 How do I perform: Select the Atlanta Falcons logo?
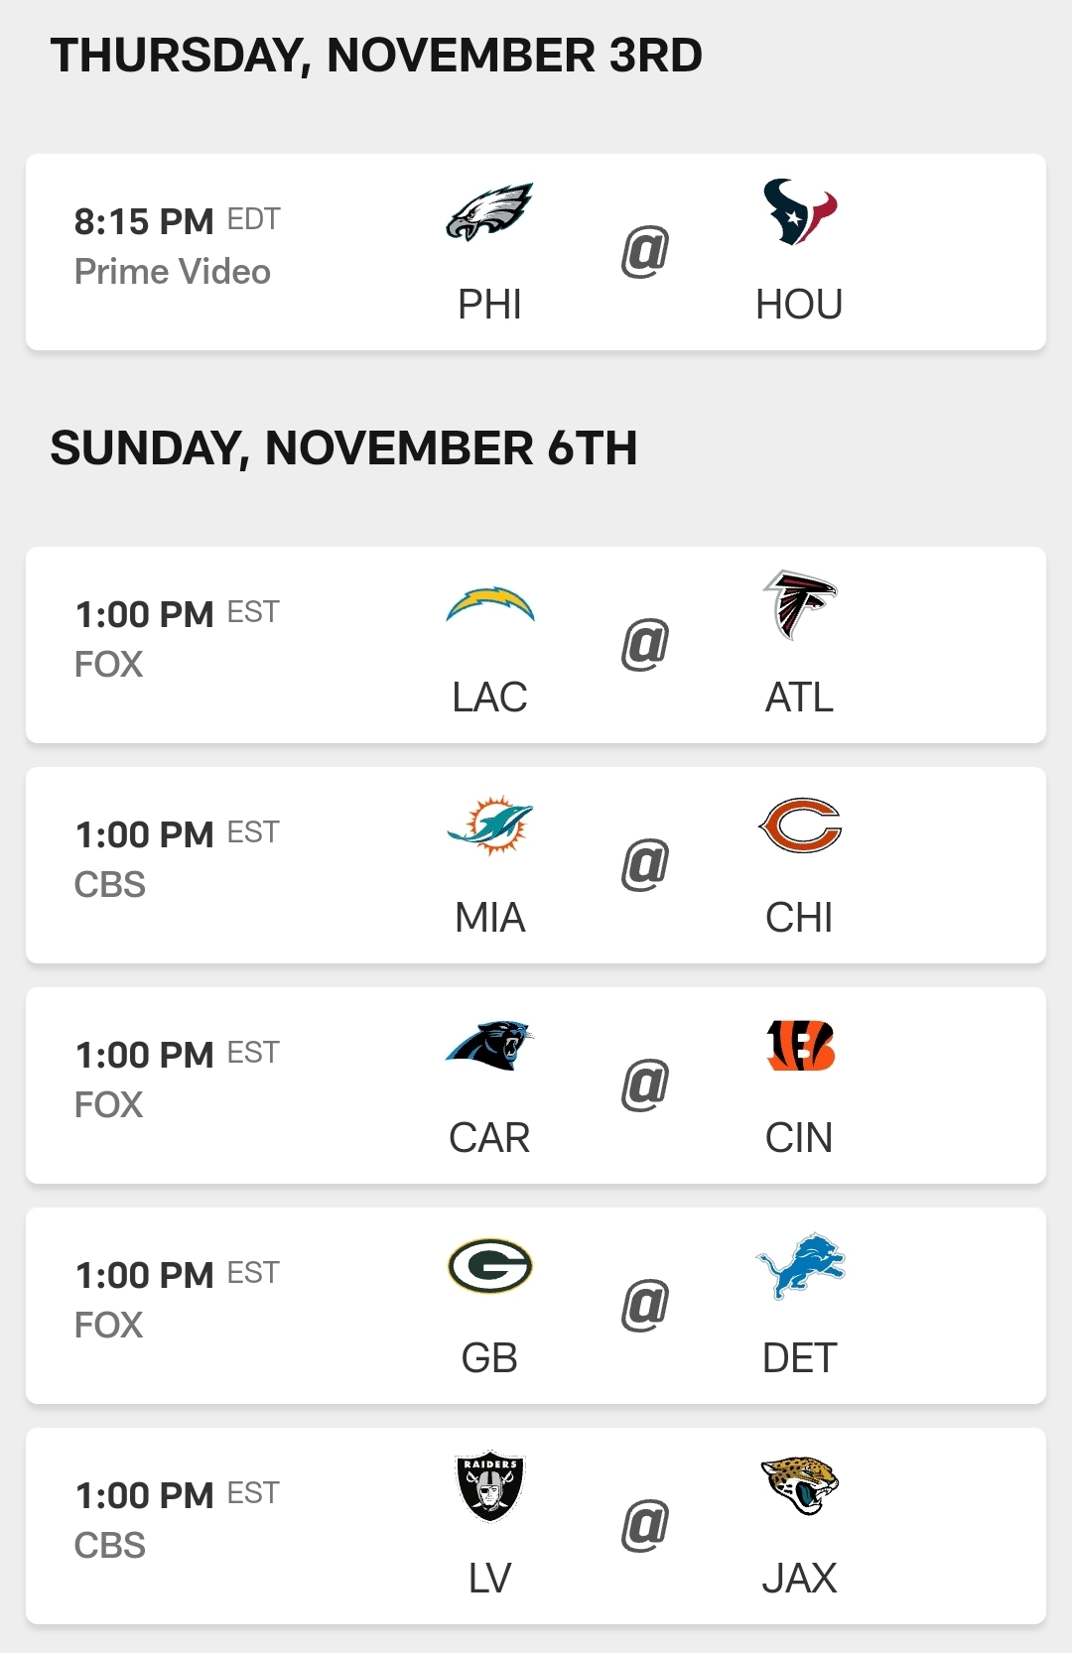pos(800,604)
